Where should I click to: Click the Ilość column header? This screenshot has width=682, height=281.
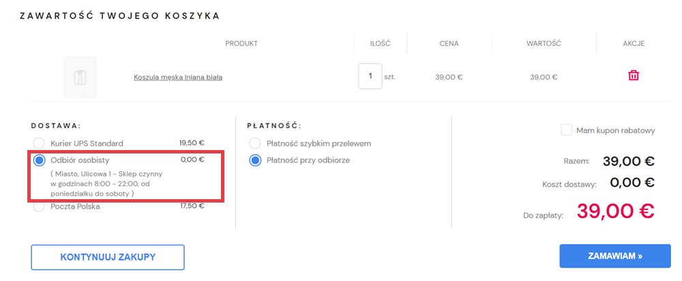point(380,44)
